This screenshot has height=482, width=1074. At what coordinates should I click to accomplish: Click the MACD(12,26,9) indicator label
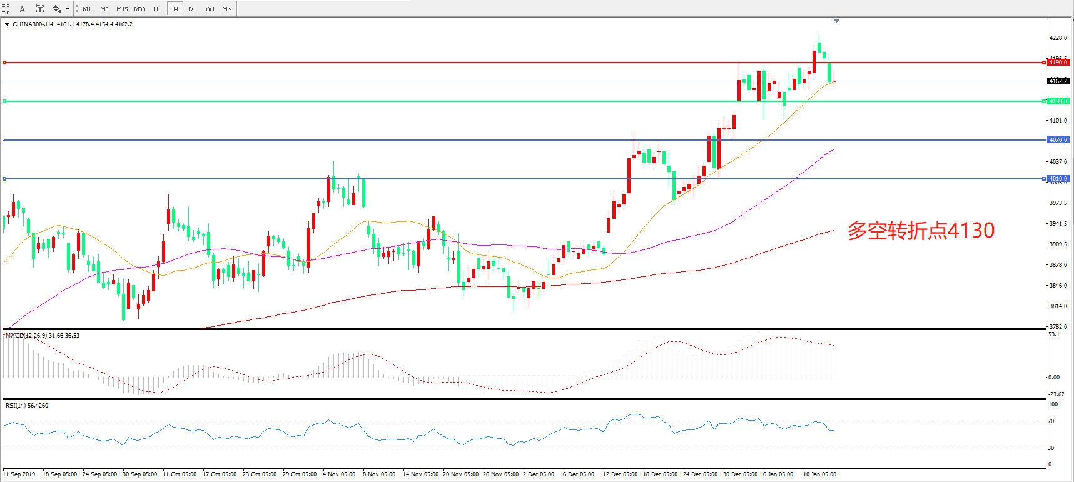pyautogui.click(x=43, y=336)
